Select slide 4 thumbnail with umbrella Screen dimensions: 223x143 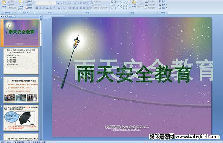point(21,118)
